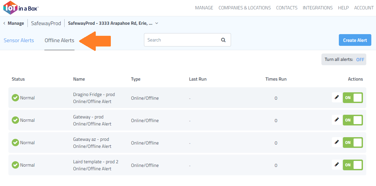Select the Offline Alerts tab
This screenshot has height=186, width=376.
[x=59, y=40]
